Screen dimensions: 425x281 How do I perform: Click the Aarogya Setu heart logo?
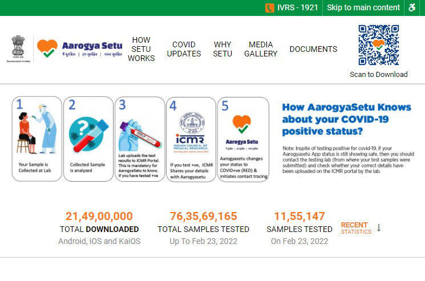(47, 48)
